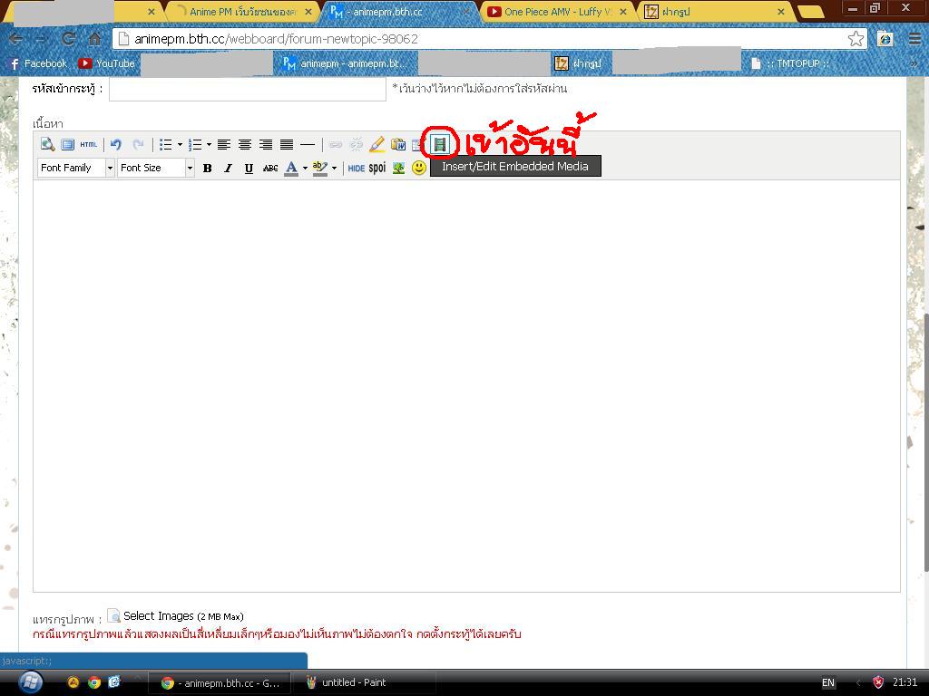Open the TMTOPUP bookmark
This screenshot has width=929, height=696.
click(x=790, y=63)
